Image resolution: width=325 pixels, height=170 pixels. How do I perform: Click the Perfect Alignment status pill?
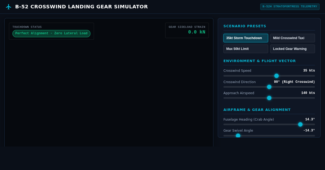[x=51, y=33]
